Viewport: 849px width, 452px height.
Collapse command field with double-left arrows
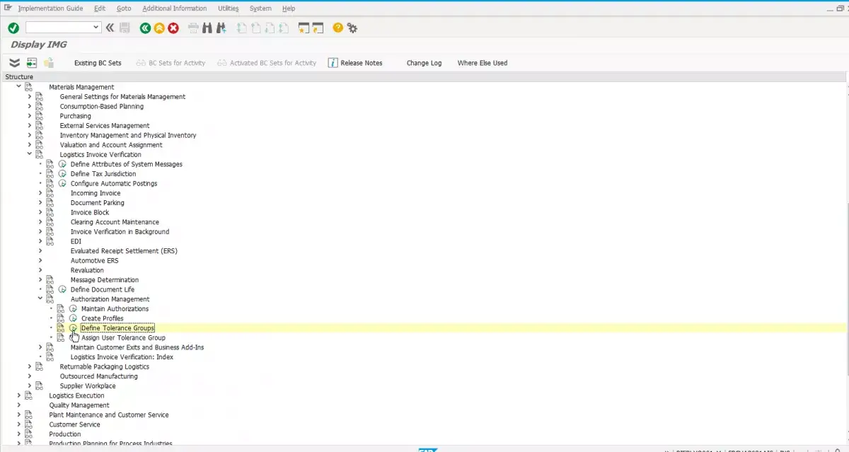110,28
